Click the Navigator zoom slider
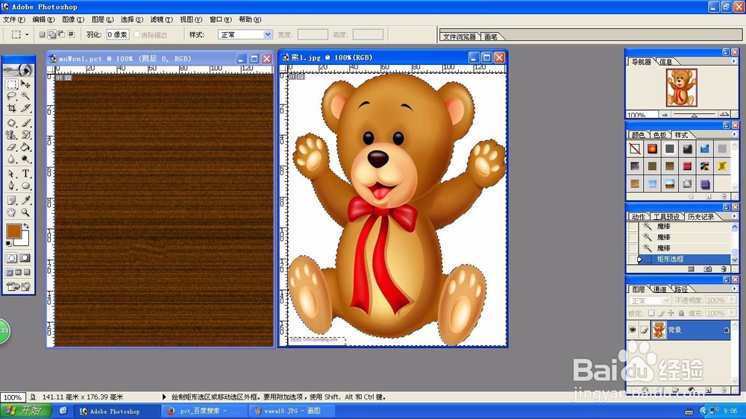This screenshot has width=746, height=419. point(695,115)
